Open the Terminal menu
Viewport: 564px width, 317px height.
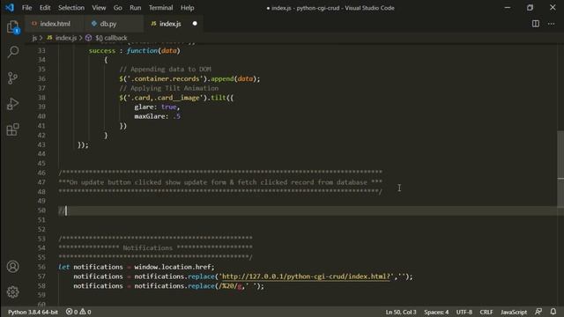pos(160,8)
